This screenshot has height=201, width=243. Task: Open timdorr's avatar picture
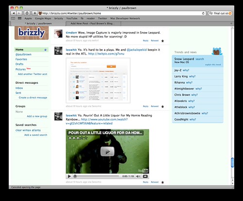(58, 34)
